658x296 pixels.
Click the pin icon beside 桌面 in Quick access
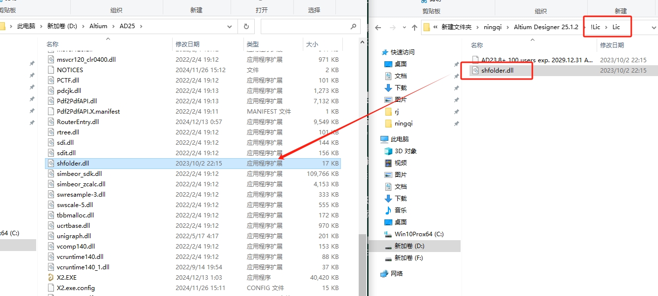[456, 64]
